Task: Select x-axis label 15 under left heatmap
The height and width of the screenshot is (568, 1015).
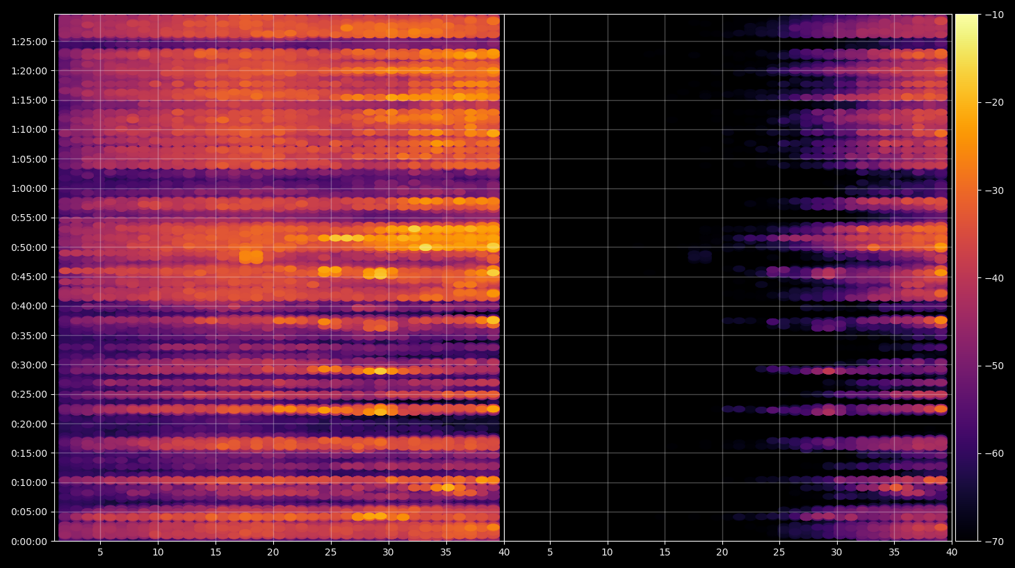Action: click(x=216, y=553)
